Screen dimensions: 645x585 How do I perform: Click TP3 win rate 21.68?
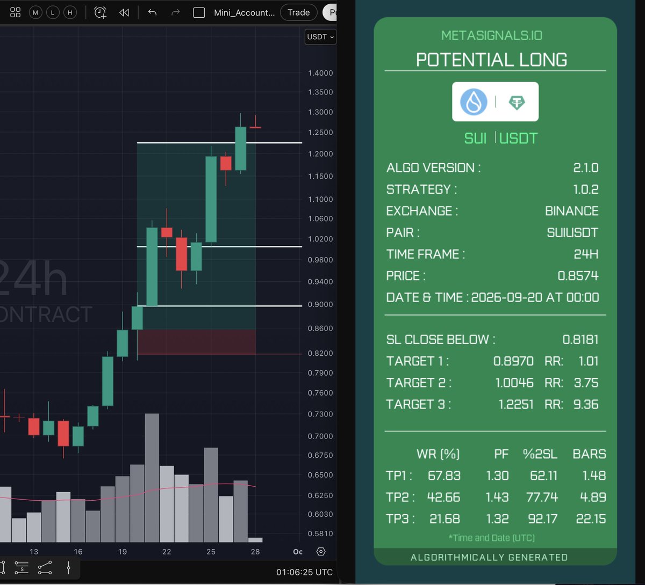coord(445,519)
